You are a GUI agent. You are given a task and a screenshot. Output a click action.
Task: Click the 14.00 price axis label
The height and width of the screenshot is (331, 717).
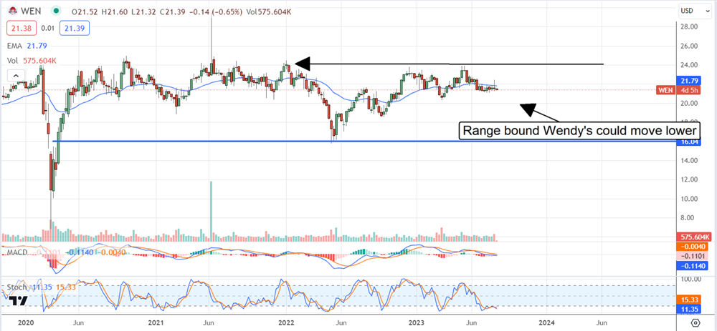(688, 160)
